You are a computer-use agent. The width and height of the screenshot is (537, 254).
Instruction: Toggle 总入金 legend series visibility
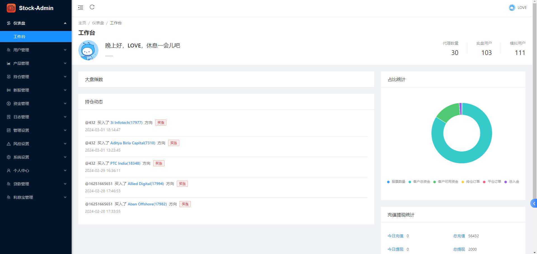coord(512,182)
